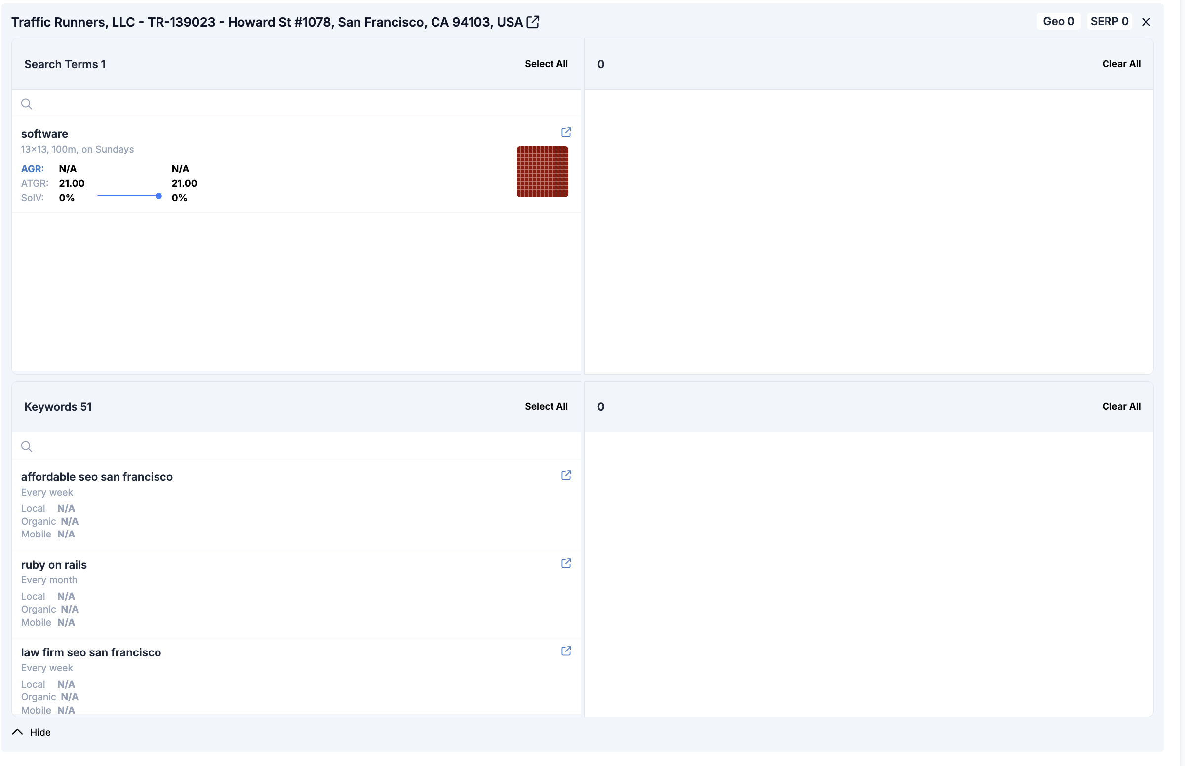Clear All selected search terms
1185x766 pixels.
tap(1121, 64)
